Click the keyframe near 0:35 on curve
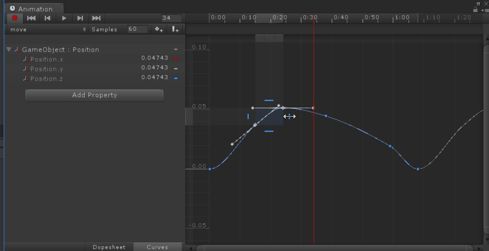Image resolution: width=489 pixels, height=251 pixels. click(x=326, y=116)
